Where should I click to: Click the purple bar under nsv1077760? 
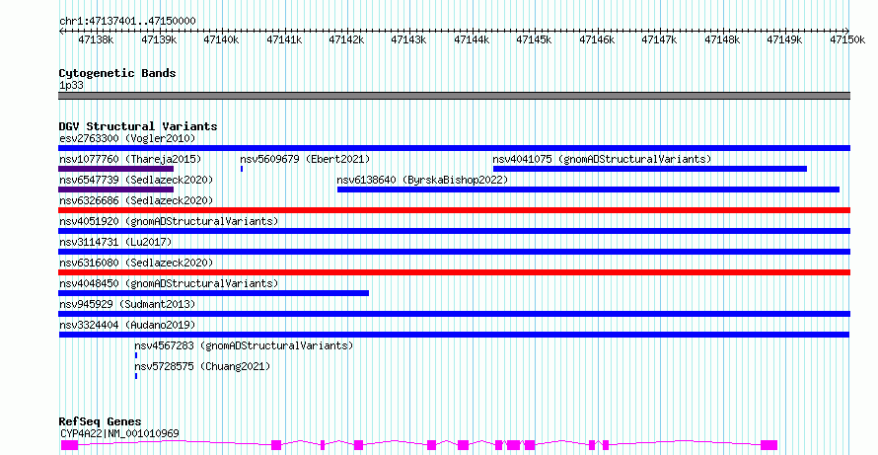click(x=115, y=169)
